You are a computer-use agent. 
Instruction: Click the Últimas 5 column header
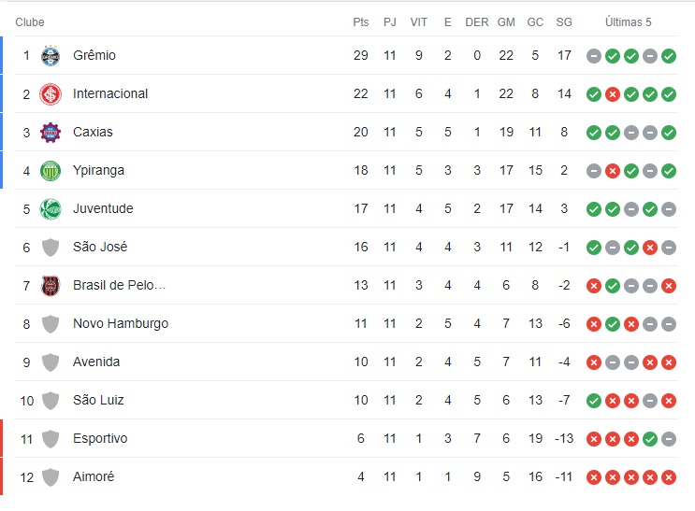click(629, 22)
